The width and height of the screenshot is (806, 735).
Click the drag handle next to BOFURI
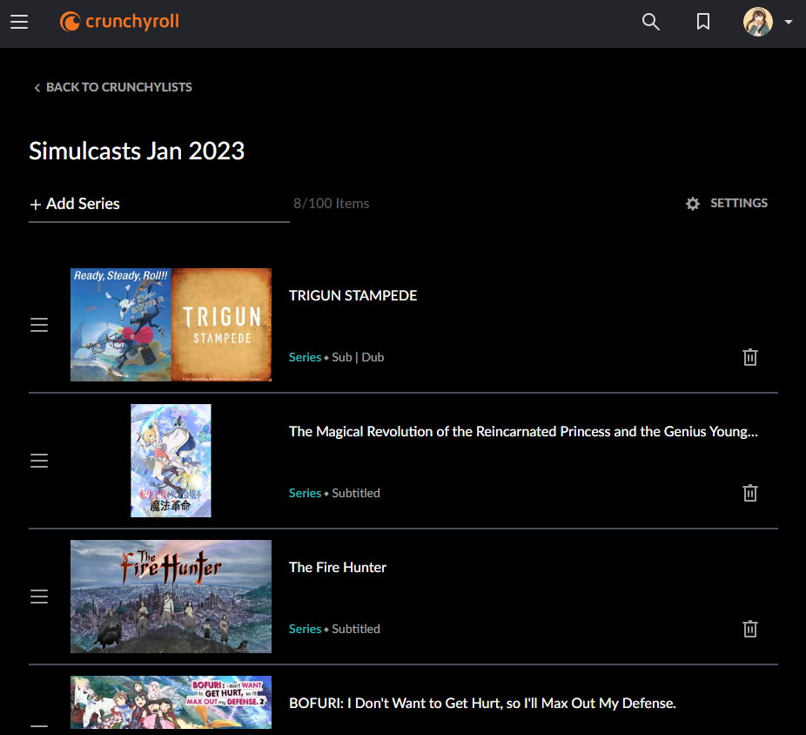tap(39, 730)
